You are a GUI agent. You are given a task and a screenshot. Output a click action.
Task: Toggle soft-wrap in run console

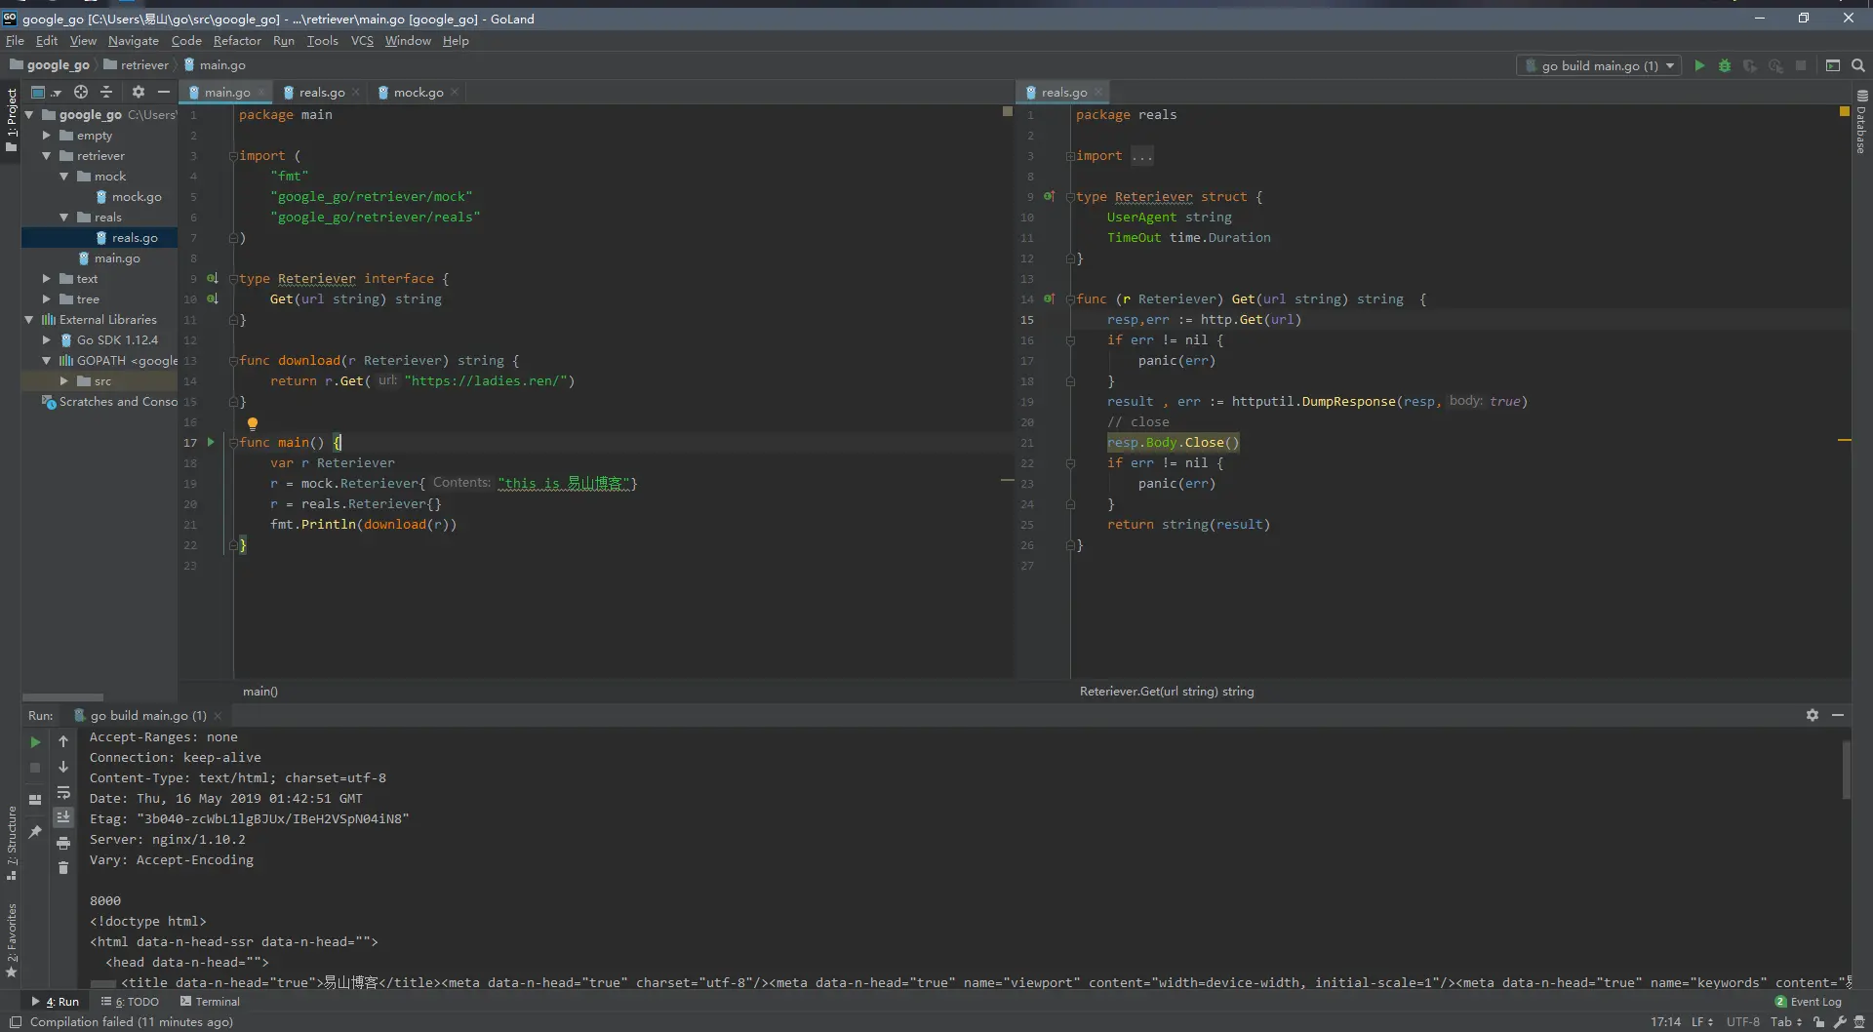point(63,792)
